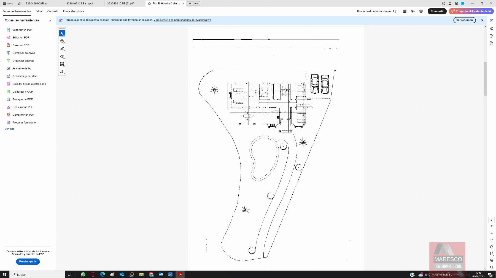Select the highlighter pen tool
This screenshot has width=496, height=278.
pos(62,49)
